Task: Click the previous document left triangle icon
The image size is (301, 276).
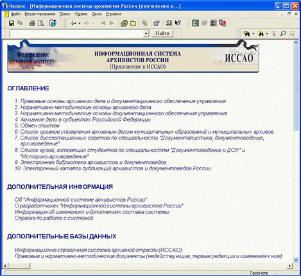Action: [103, 23]
